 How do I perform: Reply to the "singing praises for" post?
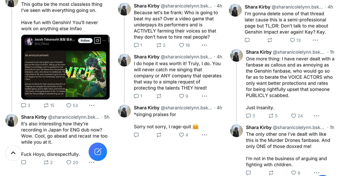(x=136, y=135)
